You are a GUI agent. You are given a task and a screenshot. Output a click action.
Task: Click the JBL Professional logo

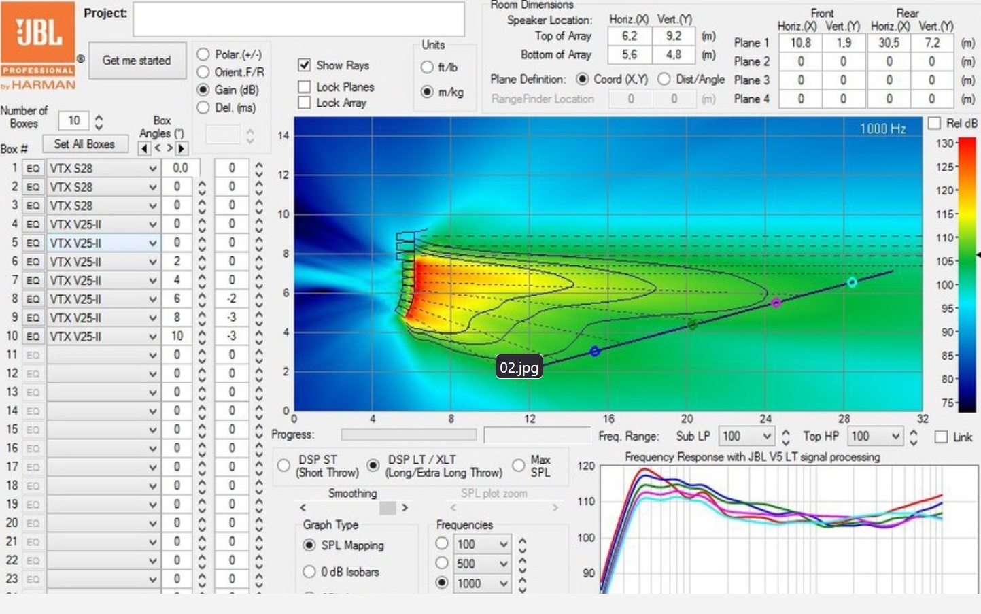(38, 46)
